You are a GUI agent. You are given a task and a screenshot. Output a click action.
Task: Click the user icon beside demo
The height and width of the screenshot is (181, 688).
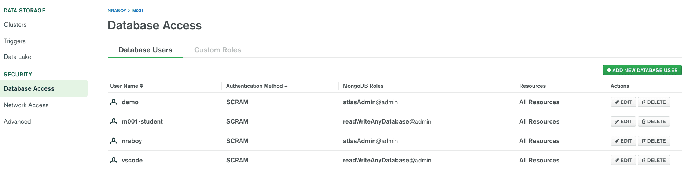coord(114,102)
